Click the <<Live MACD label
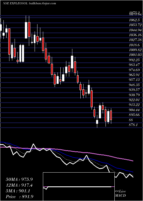 click(120, 193)
